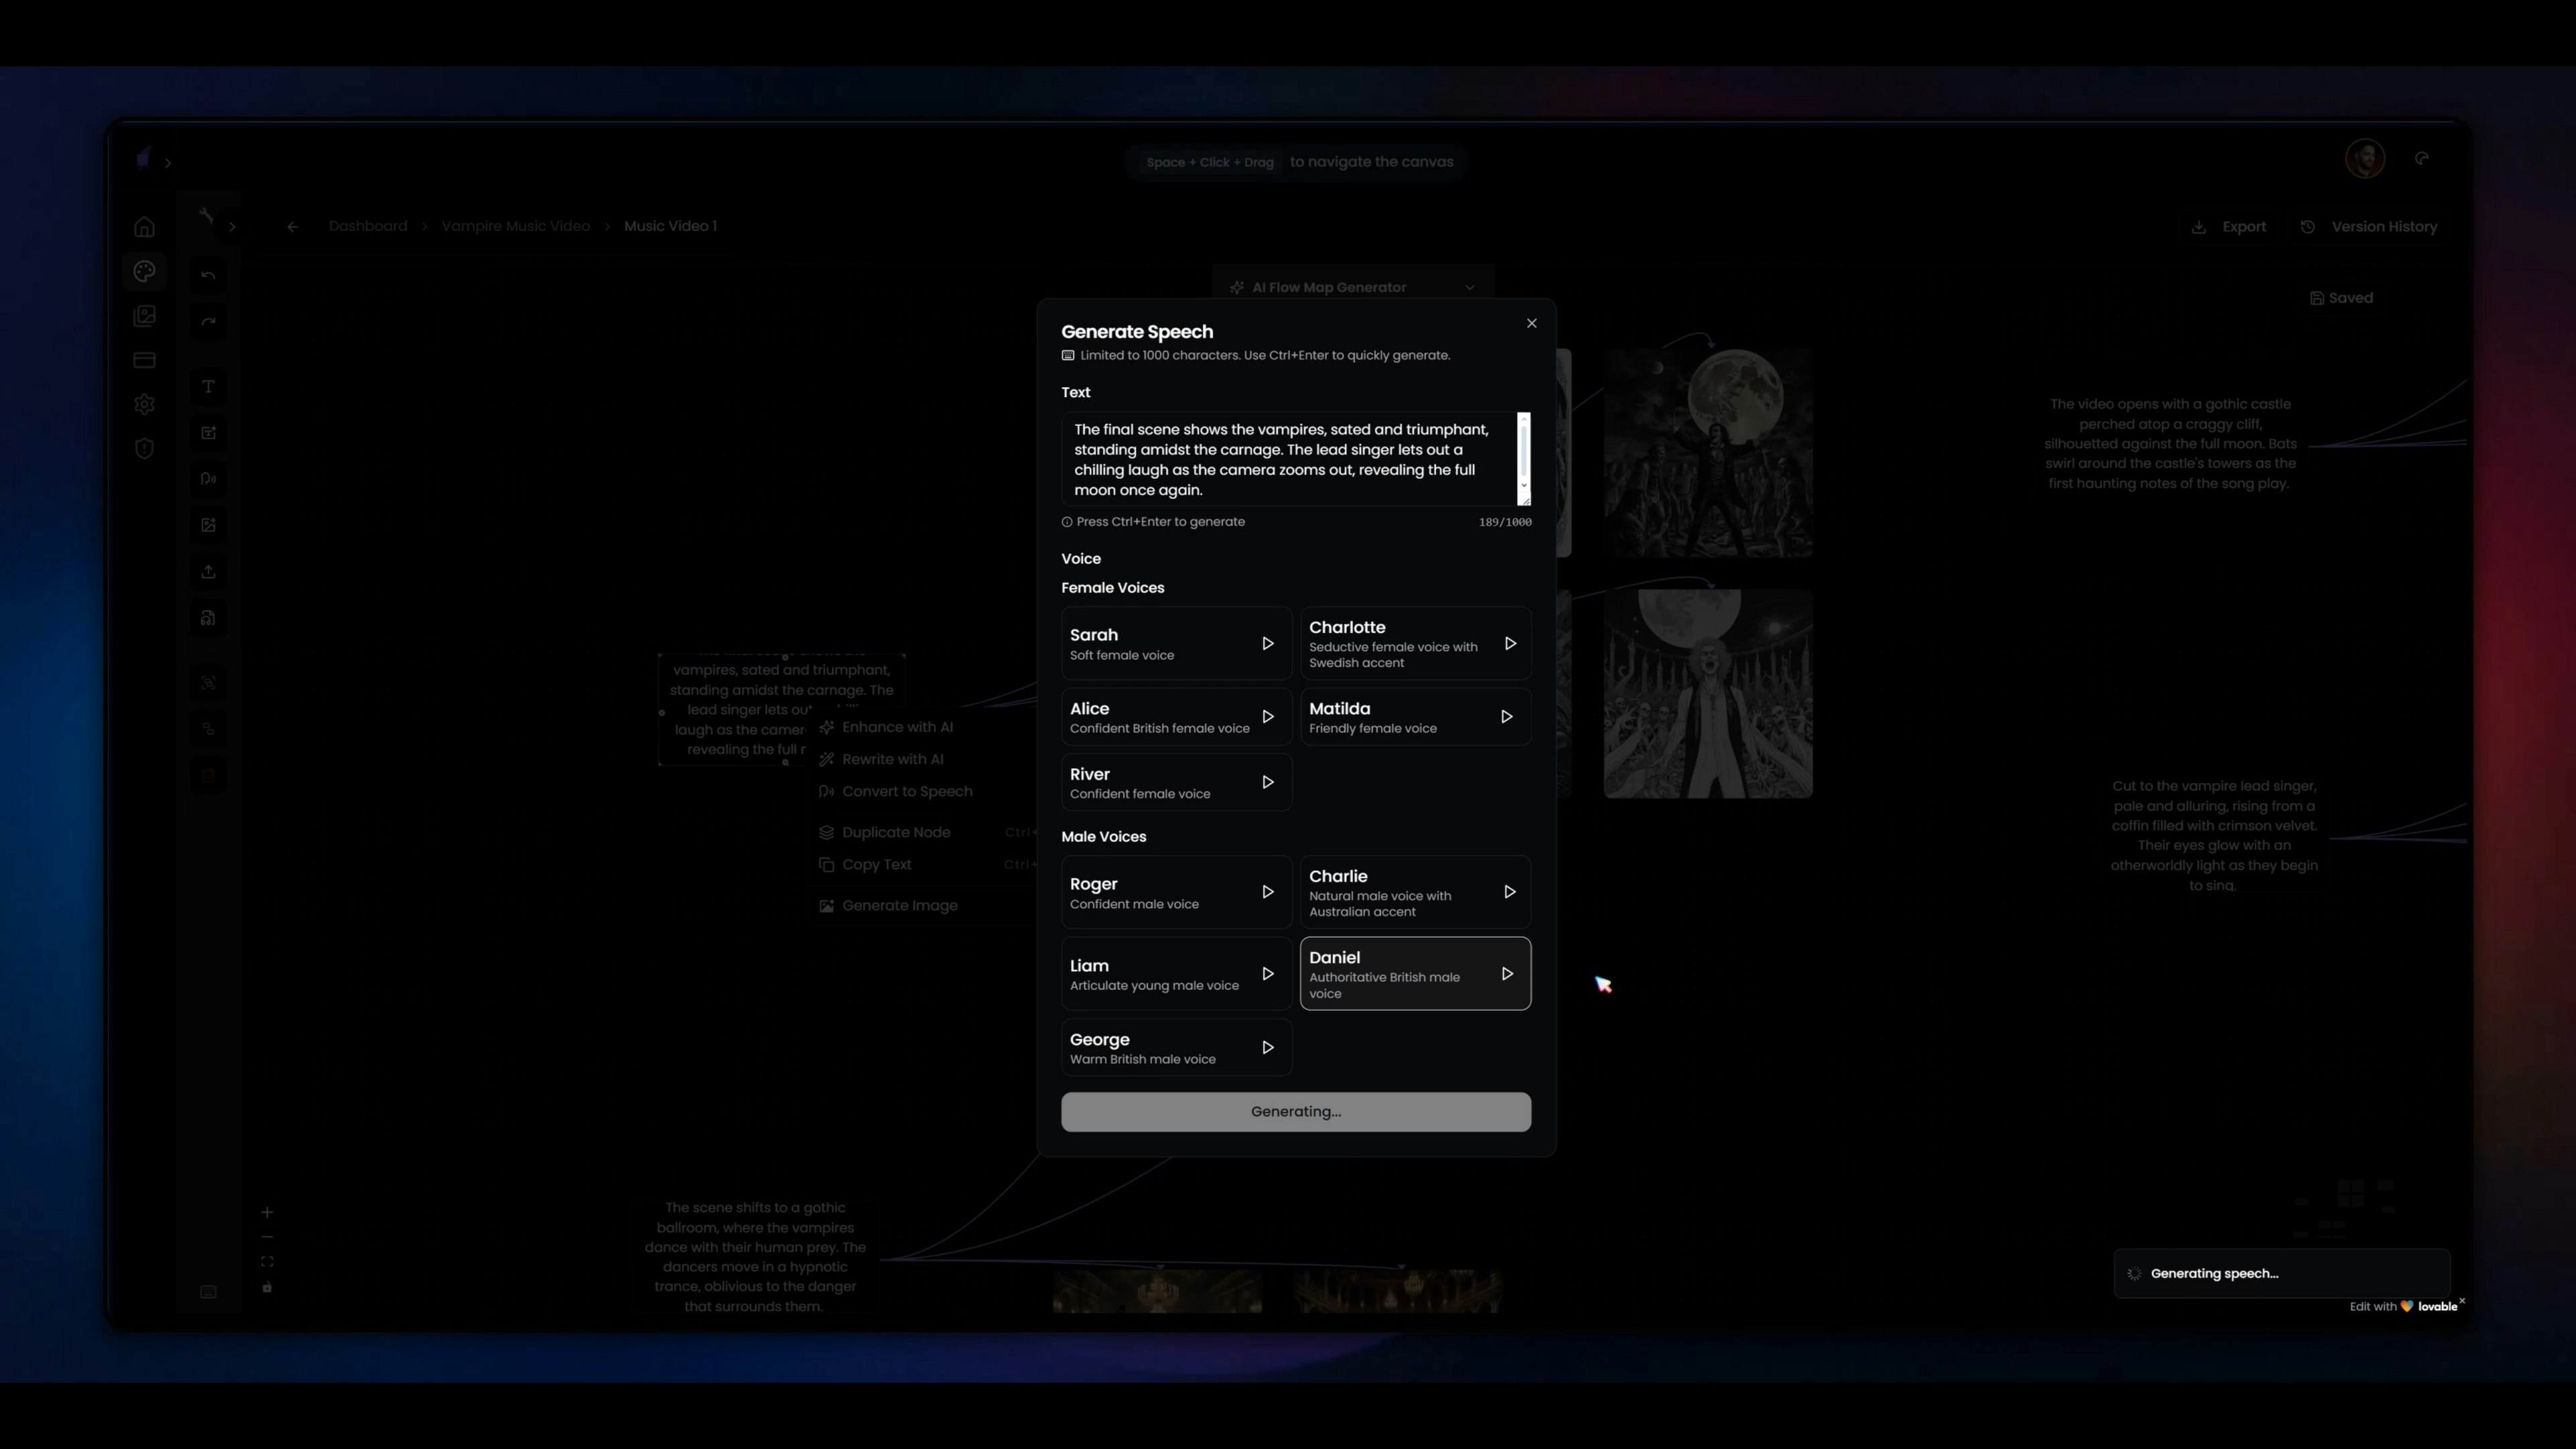
Task: Expand the chevron next to the wrench tool
Action: coord(232,227)
